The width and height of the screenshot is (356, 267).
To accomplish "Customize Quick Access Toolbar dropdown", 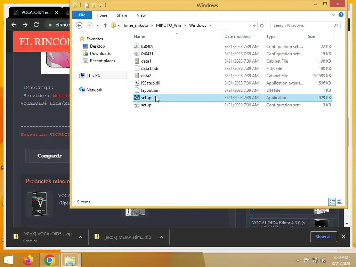I will click(100, 6).
